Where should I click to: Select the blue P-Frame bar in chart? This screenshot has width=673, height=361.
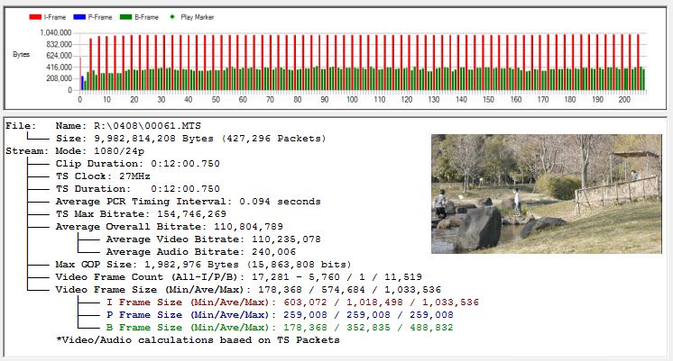[x=82, y=83]
